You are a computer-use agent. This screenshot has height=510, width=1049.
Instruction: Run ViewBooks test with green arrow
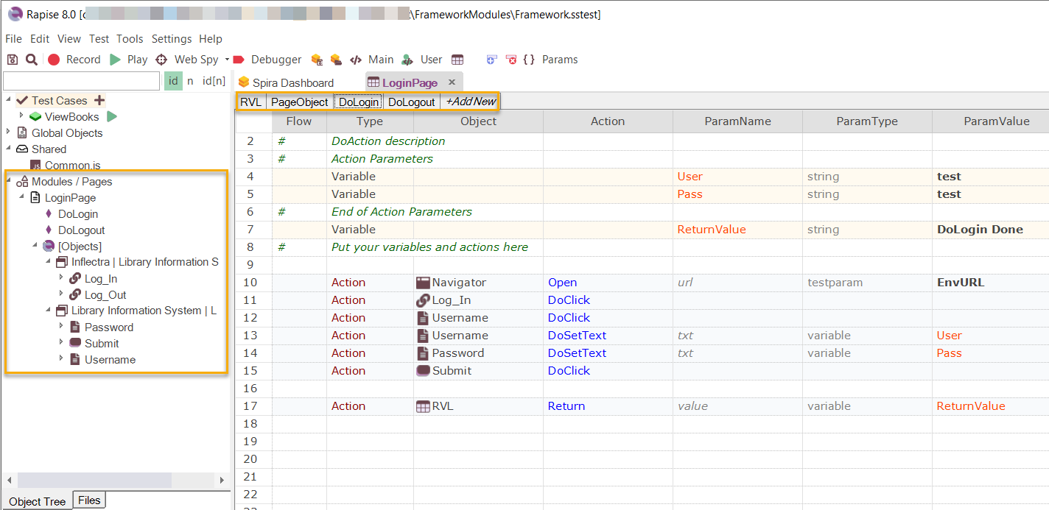click(112, 117)
